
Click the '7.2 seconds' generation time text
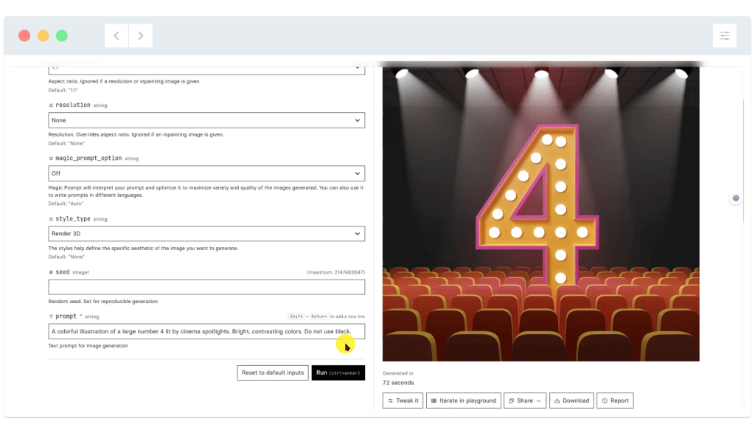coord(398,383)
